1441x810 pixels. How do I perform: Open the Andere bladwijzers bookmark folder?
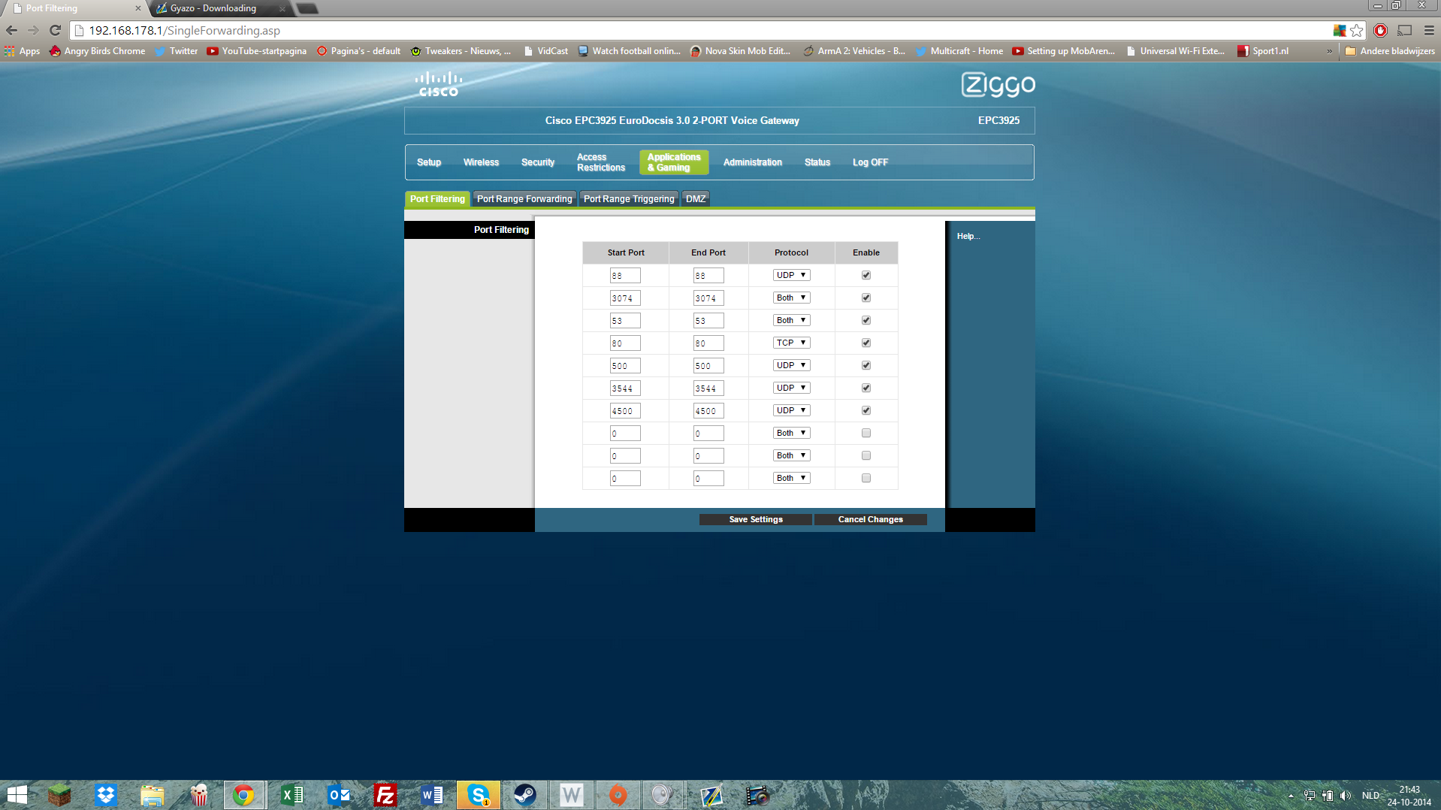point(1390,51)
